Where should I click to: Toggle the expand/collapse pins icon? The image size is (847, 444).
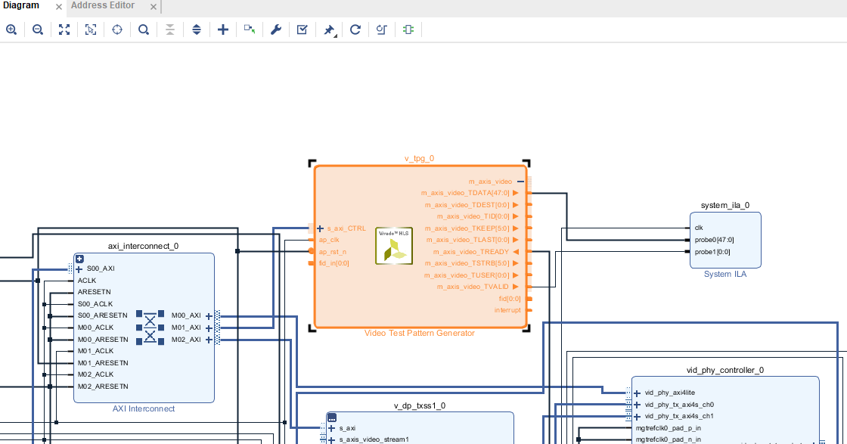click(196, 29)
